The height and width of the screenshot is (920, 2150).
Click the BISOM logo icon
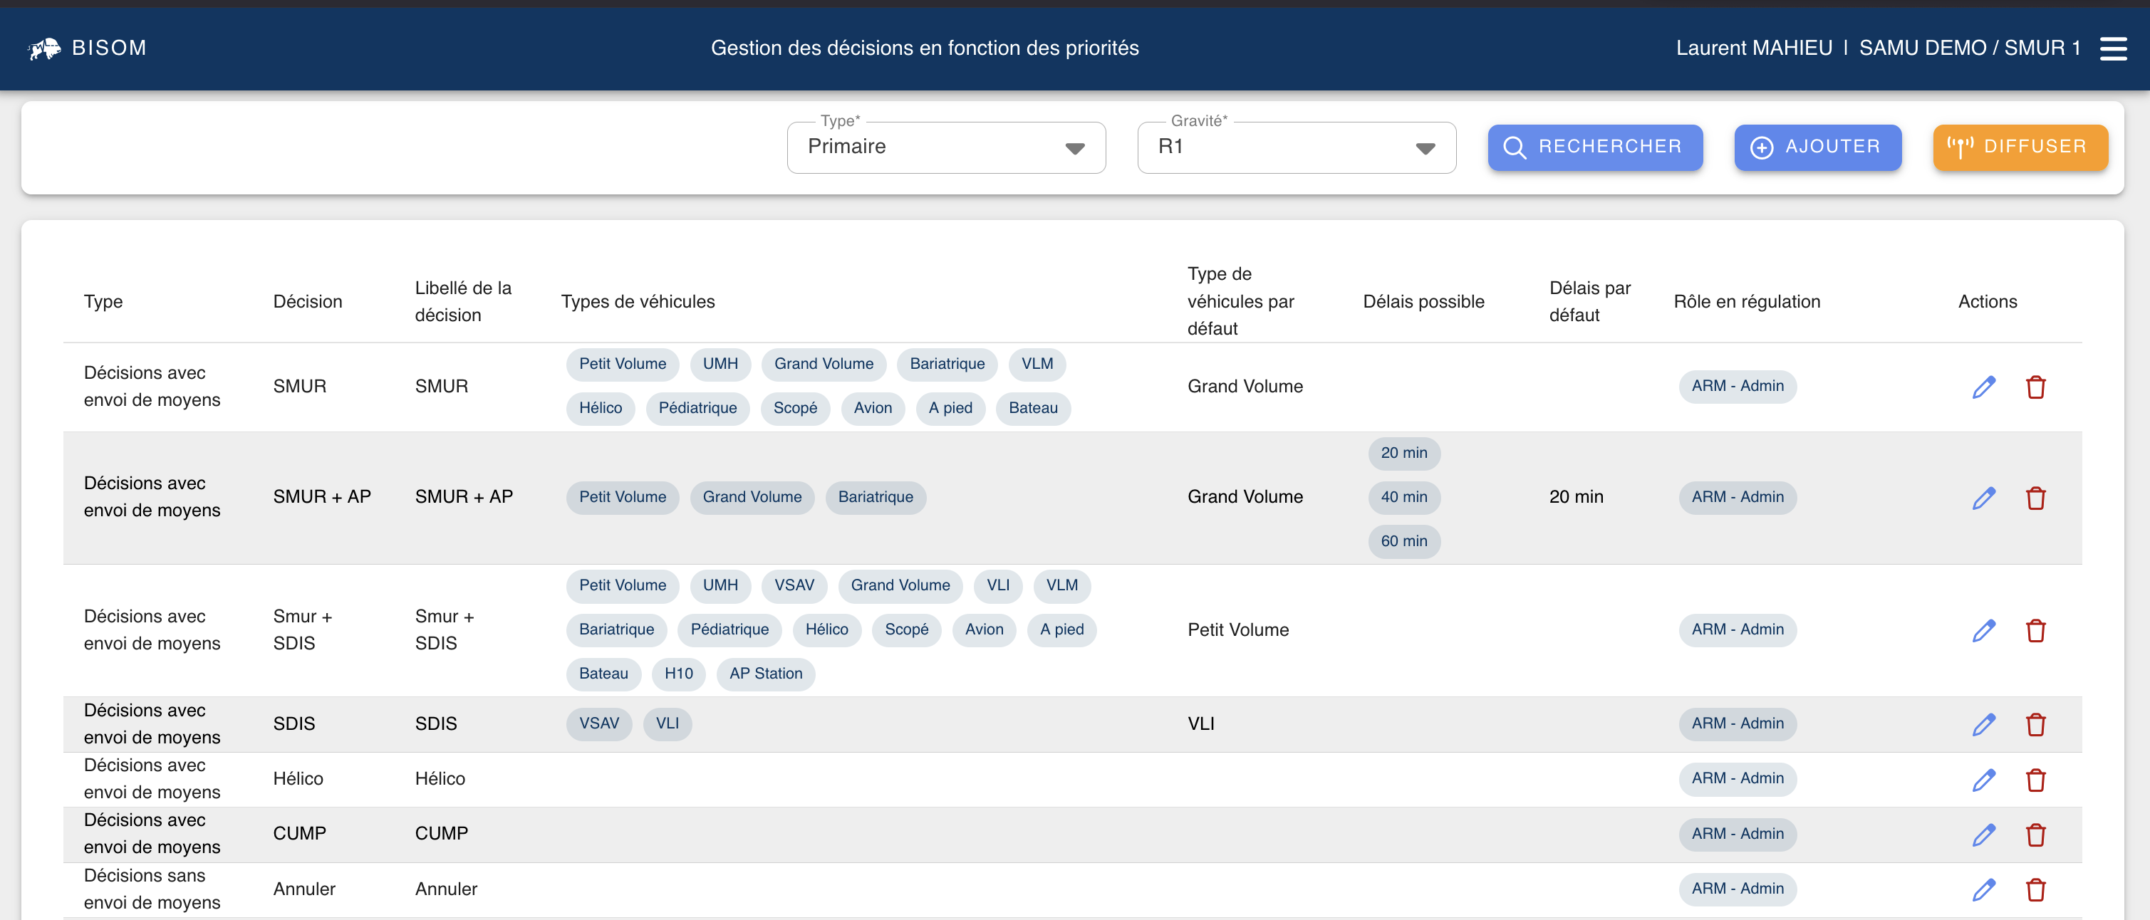[44, 48]
